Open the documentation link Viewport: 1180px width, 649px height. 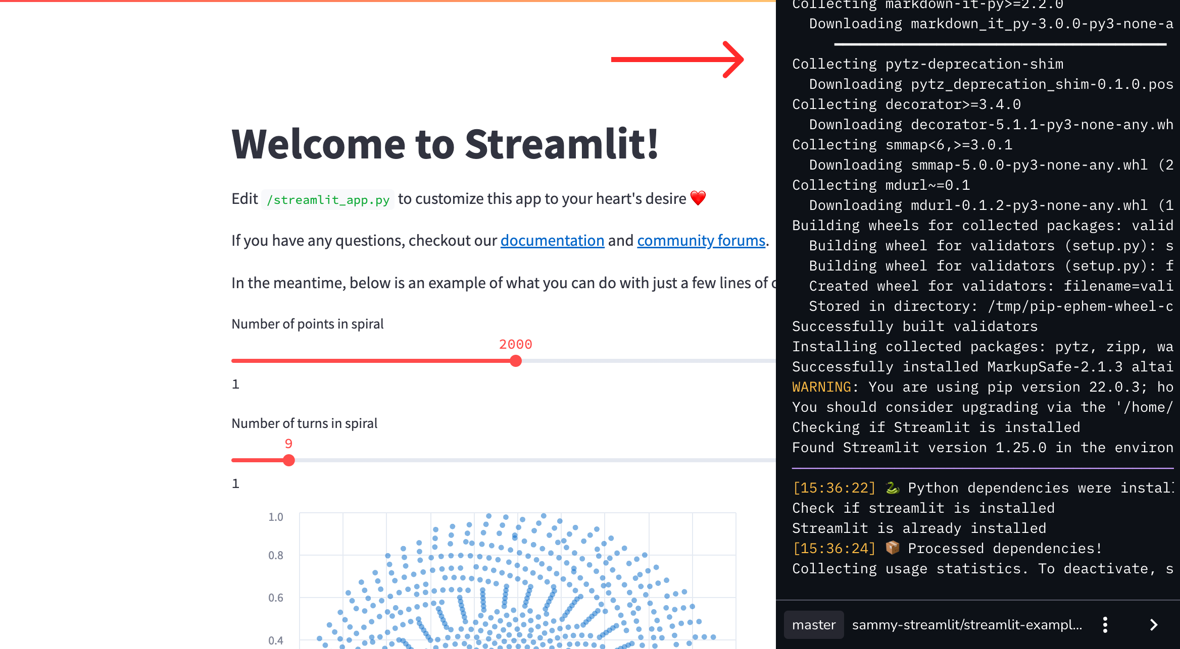pos(552,241)
